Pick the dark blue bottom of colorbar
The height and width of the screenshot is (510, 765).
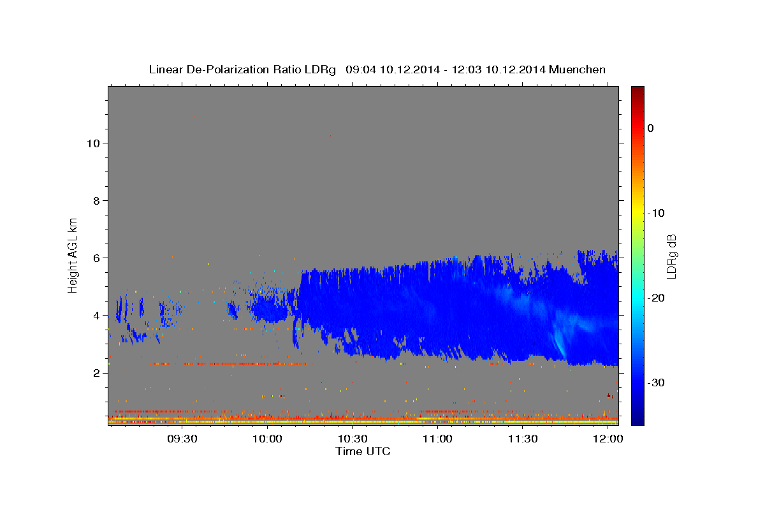click(x=637, y=420)
